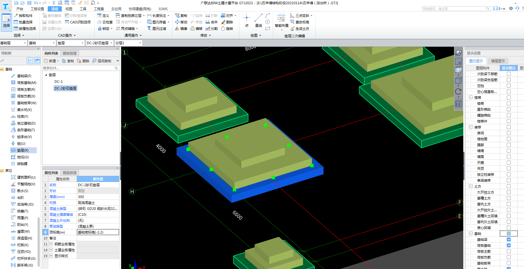524x269 pixels.
Task: Select 建筑面积(U) in navigation tree
Action: click(23, 177)
